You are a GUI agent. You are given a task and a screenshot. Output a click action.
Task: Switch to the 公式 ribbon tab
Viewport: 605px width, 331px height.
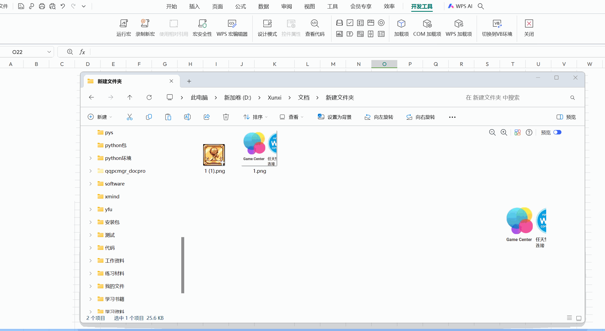tap(240, 6)
